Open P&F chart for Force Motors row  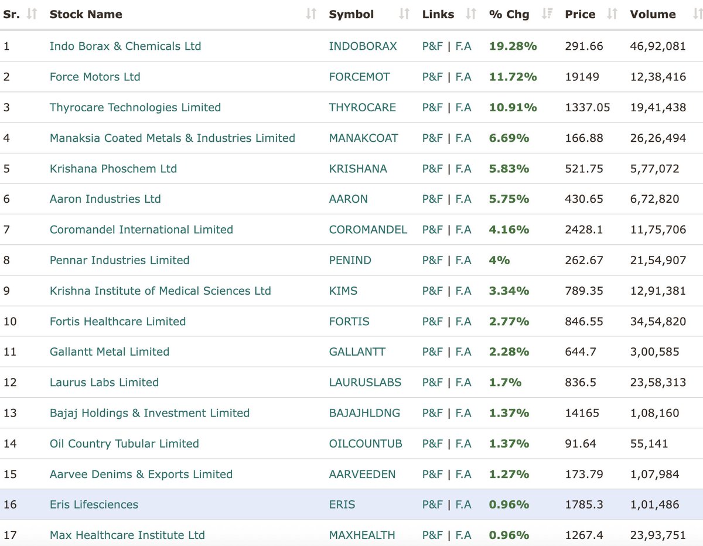[432, 77]
